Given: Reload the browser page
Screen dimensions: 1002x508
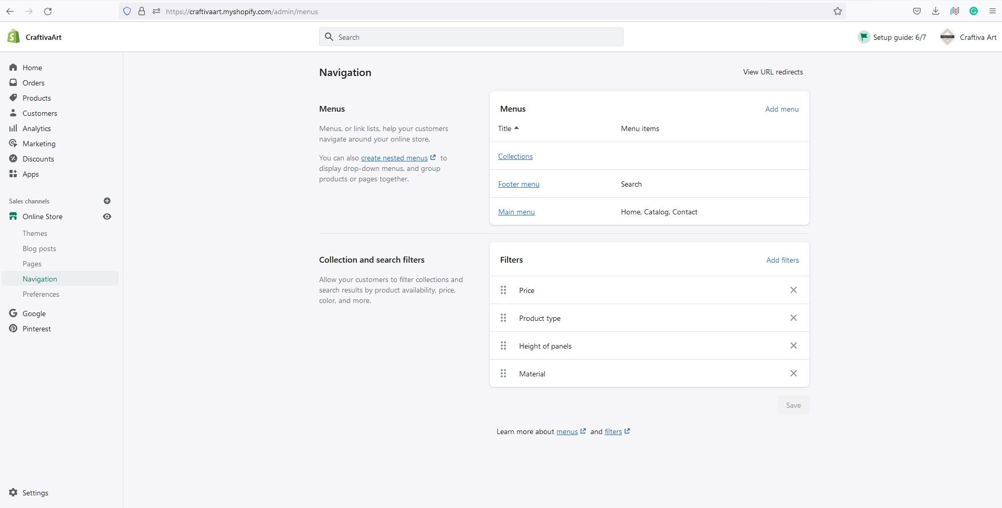Looking at the screenshot, I should [48, 11].
